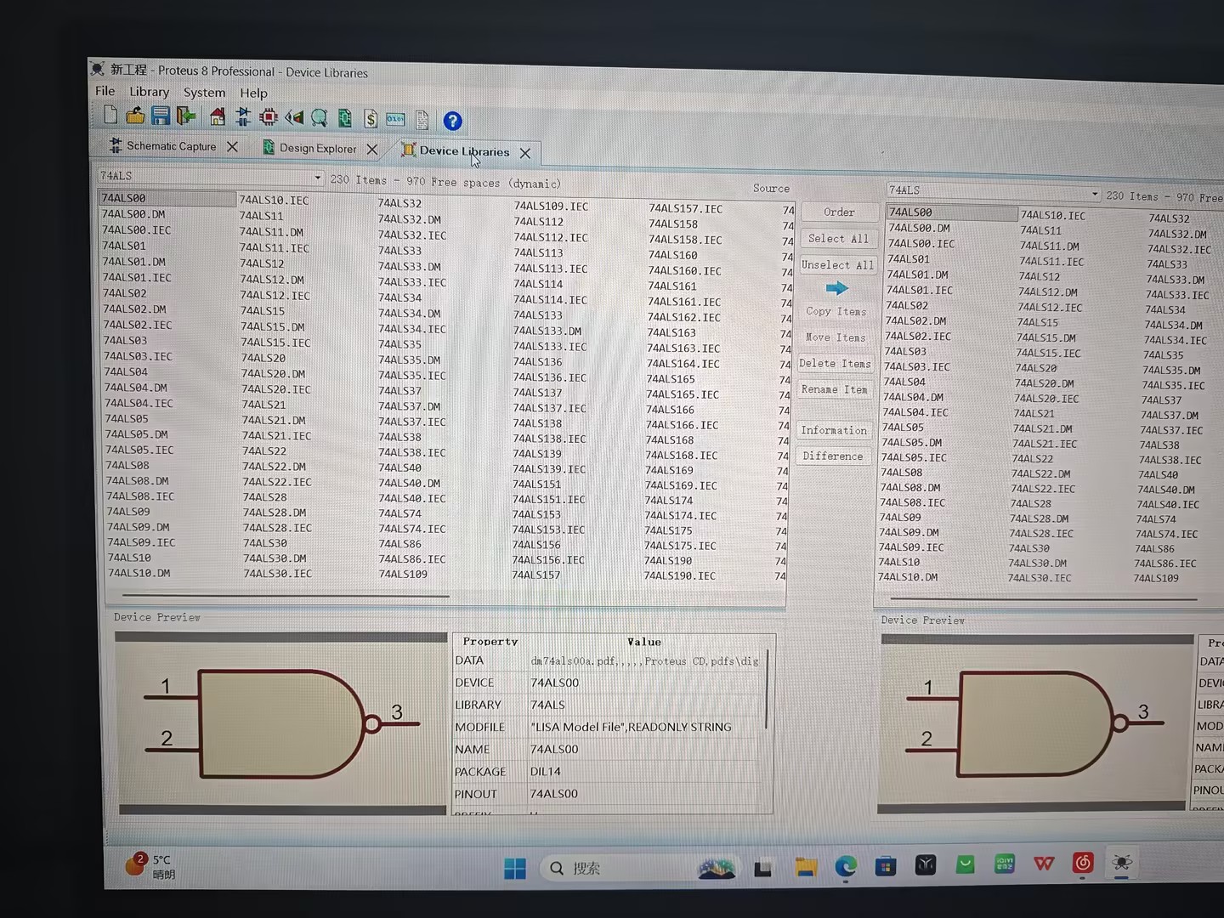The width and height of the screenshot is (1224, 918).
Task: Open the weather widget showing 5°C
Action: (150, 865)
